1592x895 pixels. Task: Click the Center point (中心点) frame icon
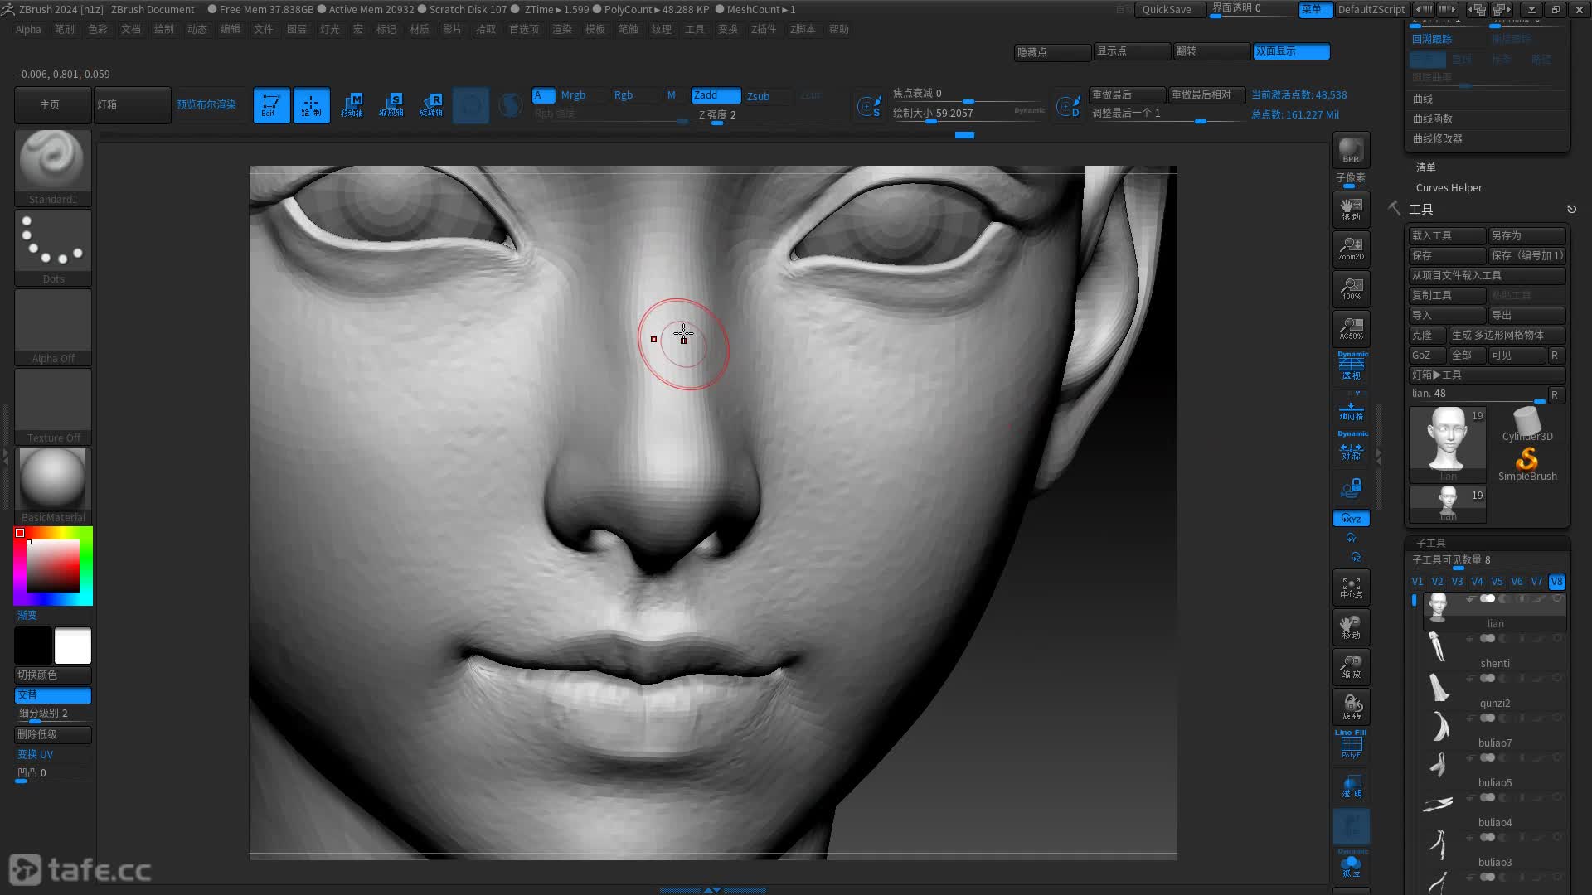(x=1351, y=588)
